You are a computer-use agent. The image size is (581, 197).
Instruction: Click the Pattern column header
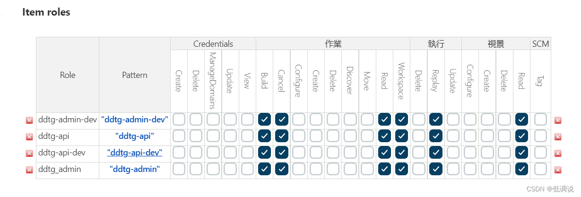point(135,75)
